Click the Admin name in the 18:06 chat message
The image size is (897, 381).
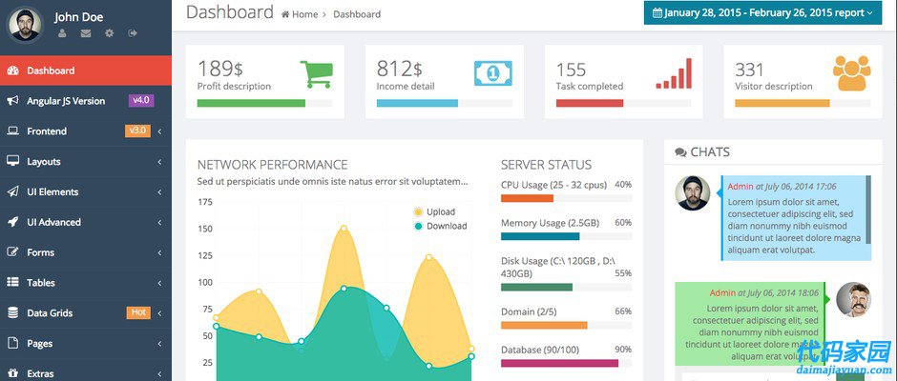[722, 293]
